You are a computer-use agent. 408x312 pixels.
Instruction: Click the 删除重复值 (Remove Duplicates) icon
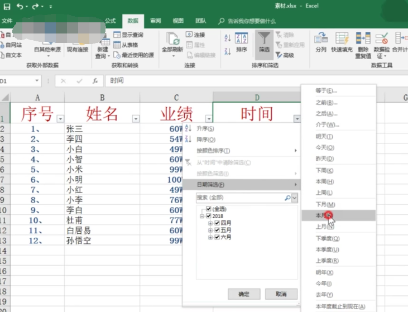(363, 39)
